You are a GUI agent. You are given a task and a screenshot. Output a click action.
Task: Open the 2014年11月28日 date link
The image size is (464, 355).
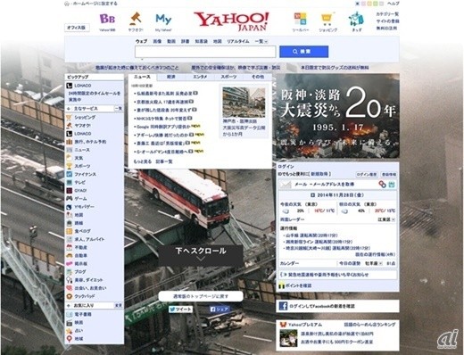[340, 195]
